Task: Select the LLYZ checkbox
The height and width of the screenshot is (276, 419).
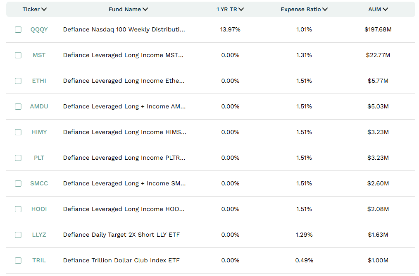Action: (x=18, y=235)
